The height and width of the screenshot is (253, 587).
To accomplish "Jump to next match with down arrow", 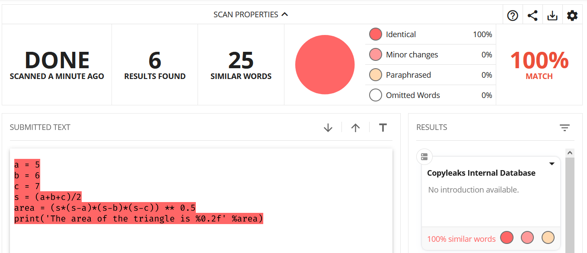I will (328, 128).
